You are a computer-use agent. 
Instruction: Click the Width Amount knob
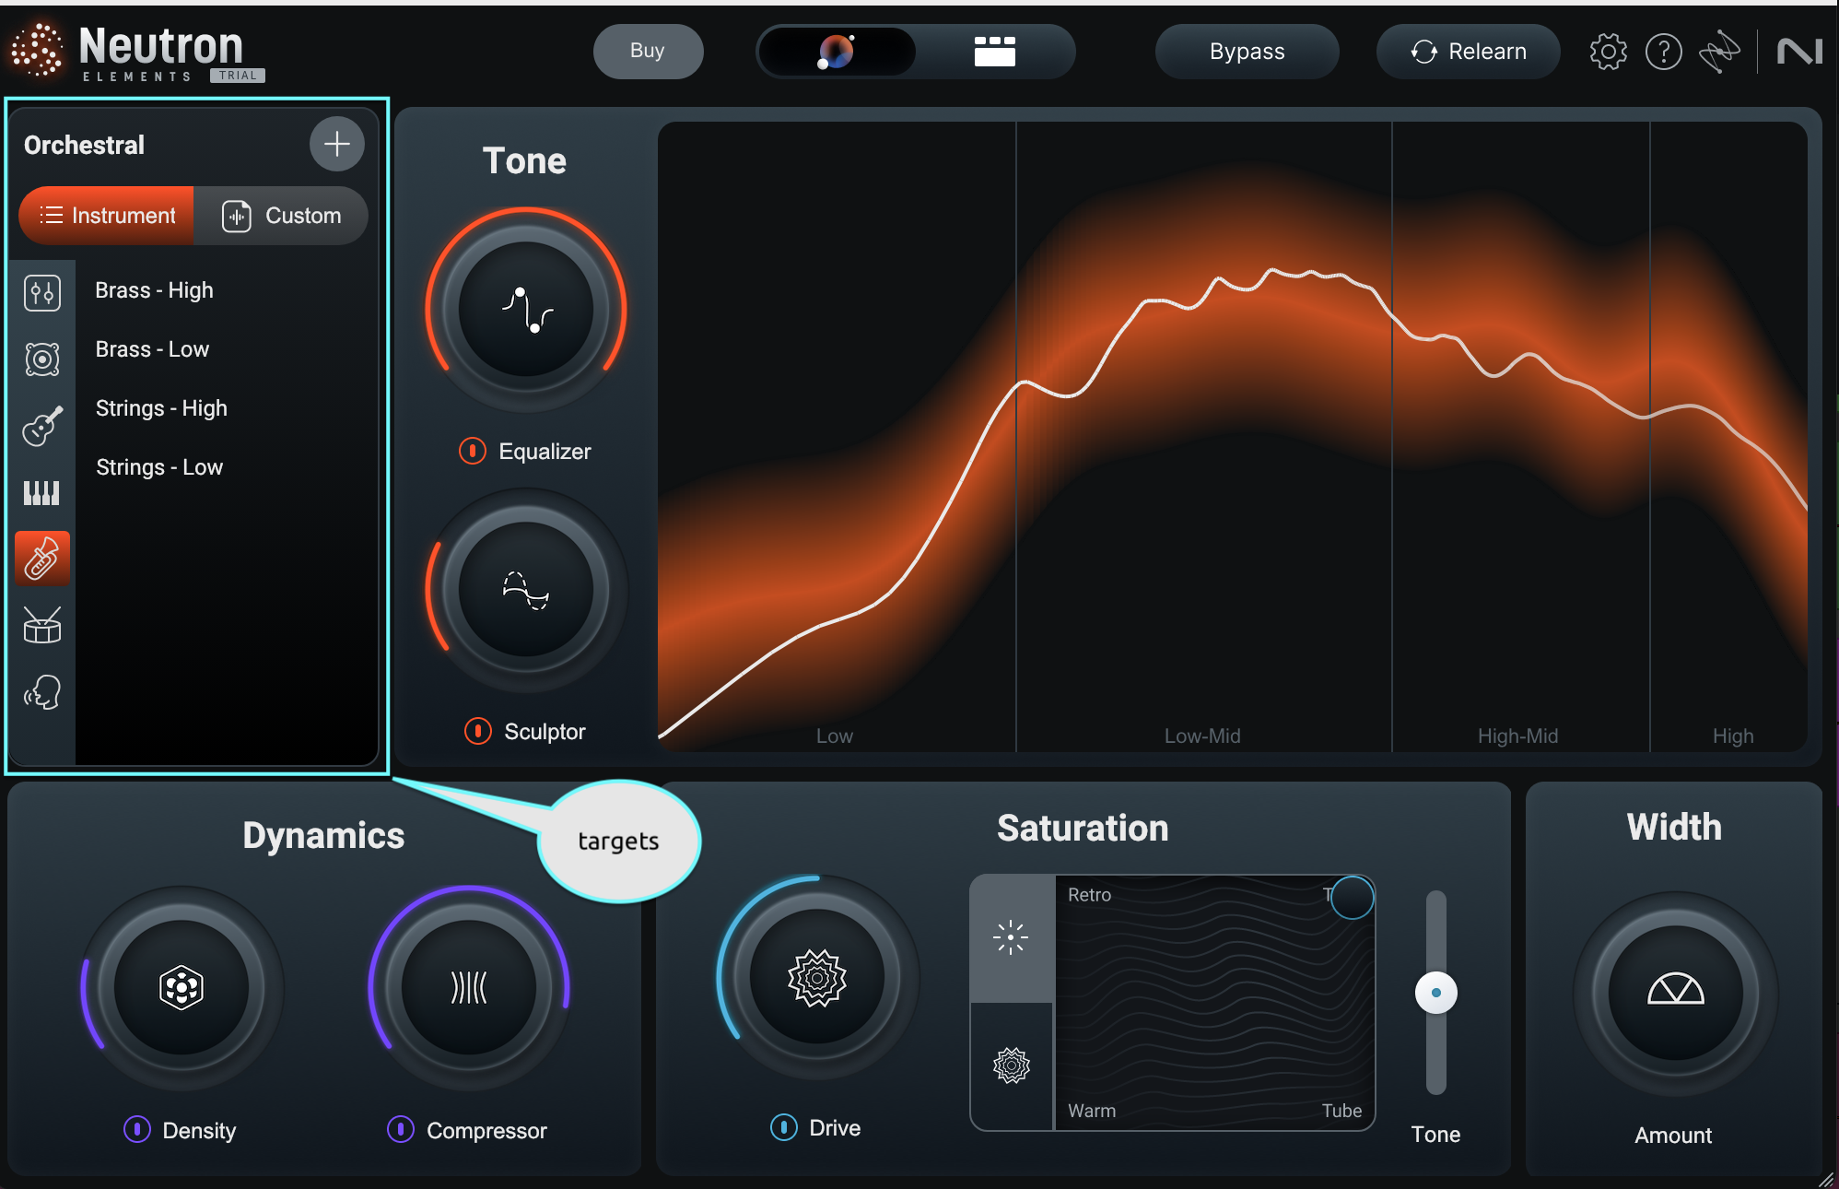point(1676,993)
